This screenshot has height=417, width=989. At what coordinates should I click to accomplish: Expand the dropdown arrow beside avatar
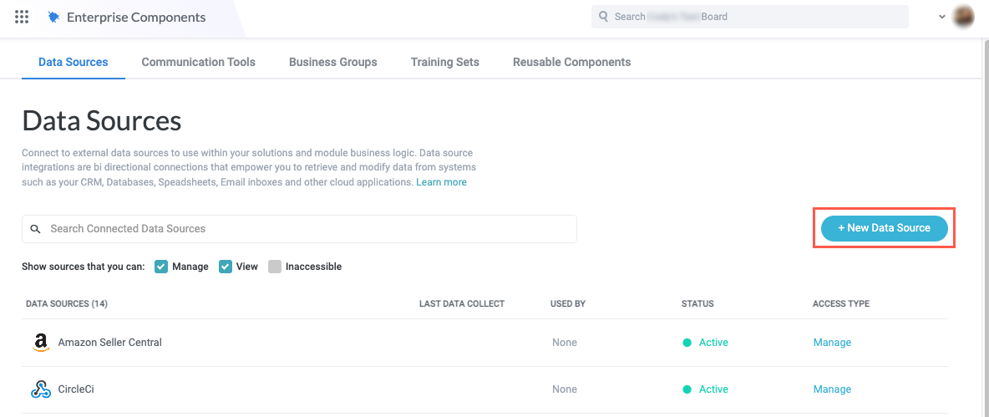942,17
